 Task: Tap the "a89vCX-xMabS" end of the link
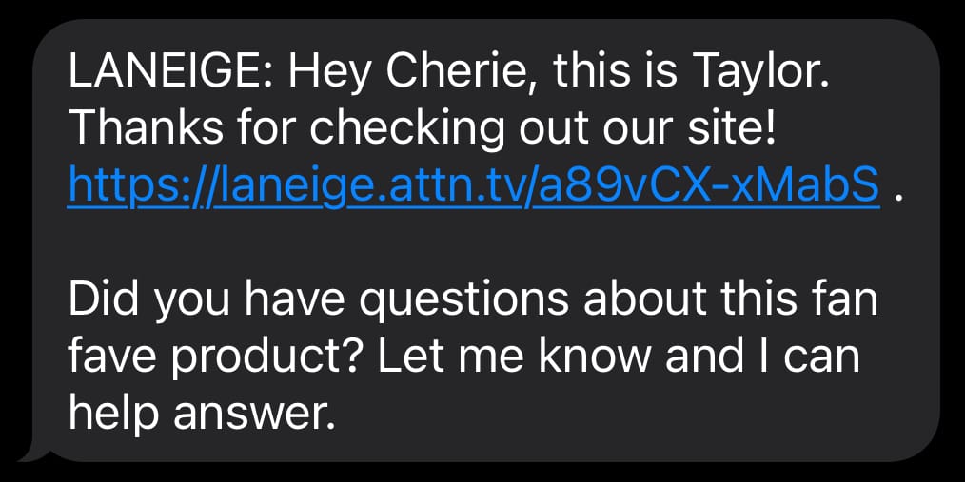706,182
